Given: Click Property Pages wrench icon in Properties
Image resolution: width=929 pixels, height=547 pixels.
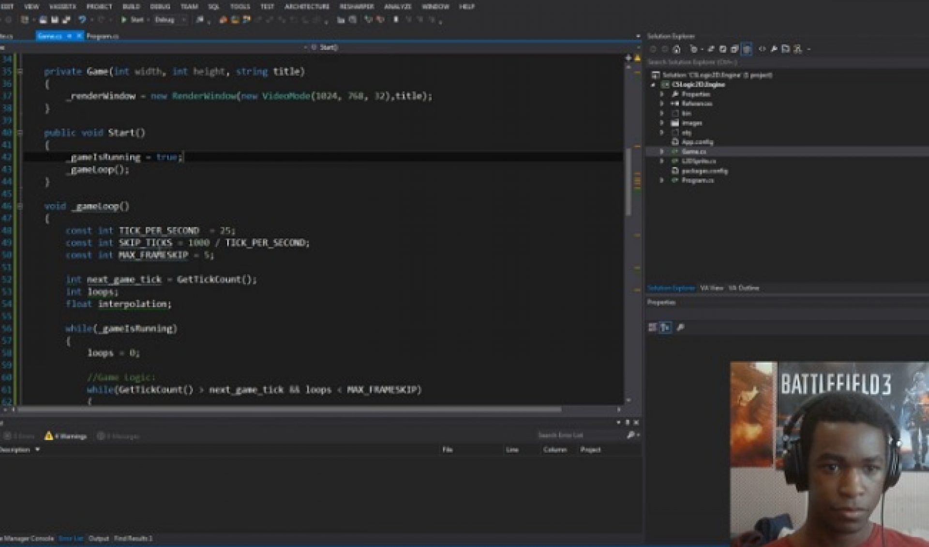Looking at the screenshot, I should [x=680, y=327].
